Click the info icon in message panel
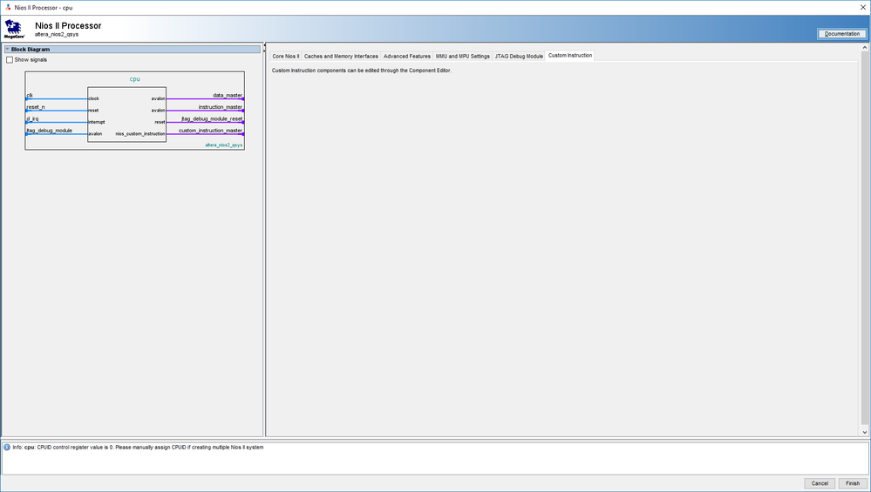 [7, 447]
